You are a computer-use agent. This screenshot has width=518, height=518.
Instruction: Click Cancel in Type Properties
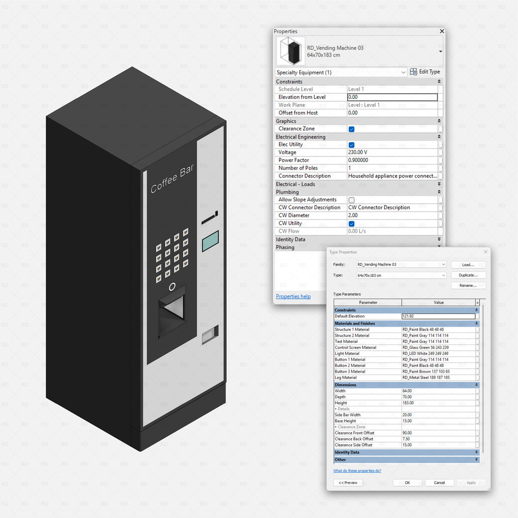pyautogui.click(x=439, y=483)
